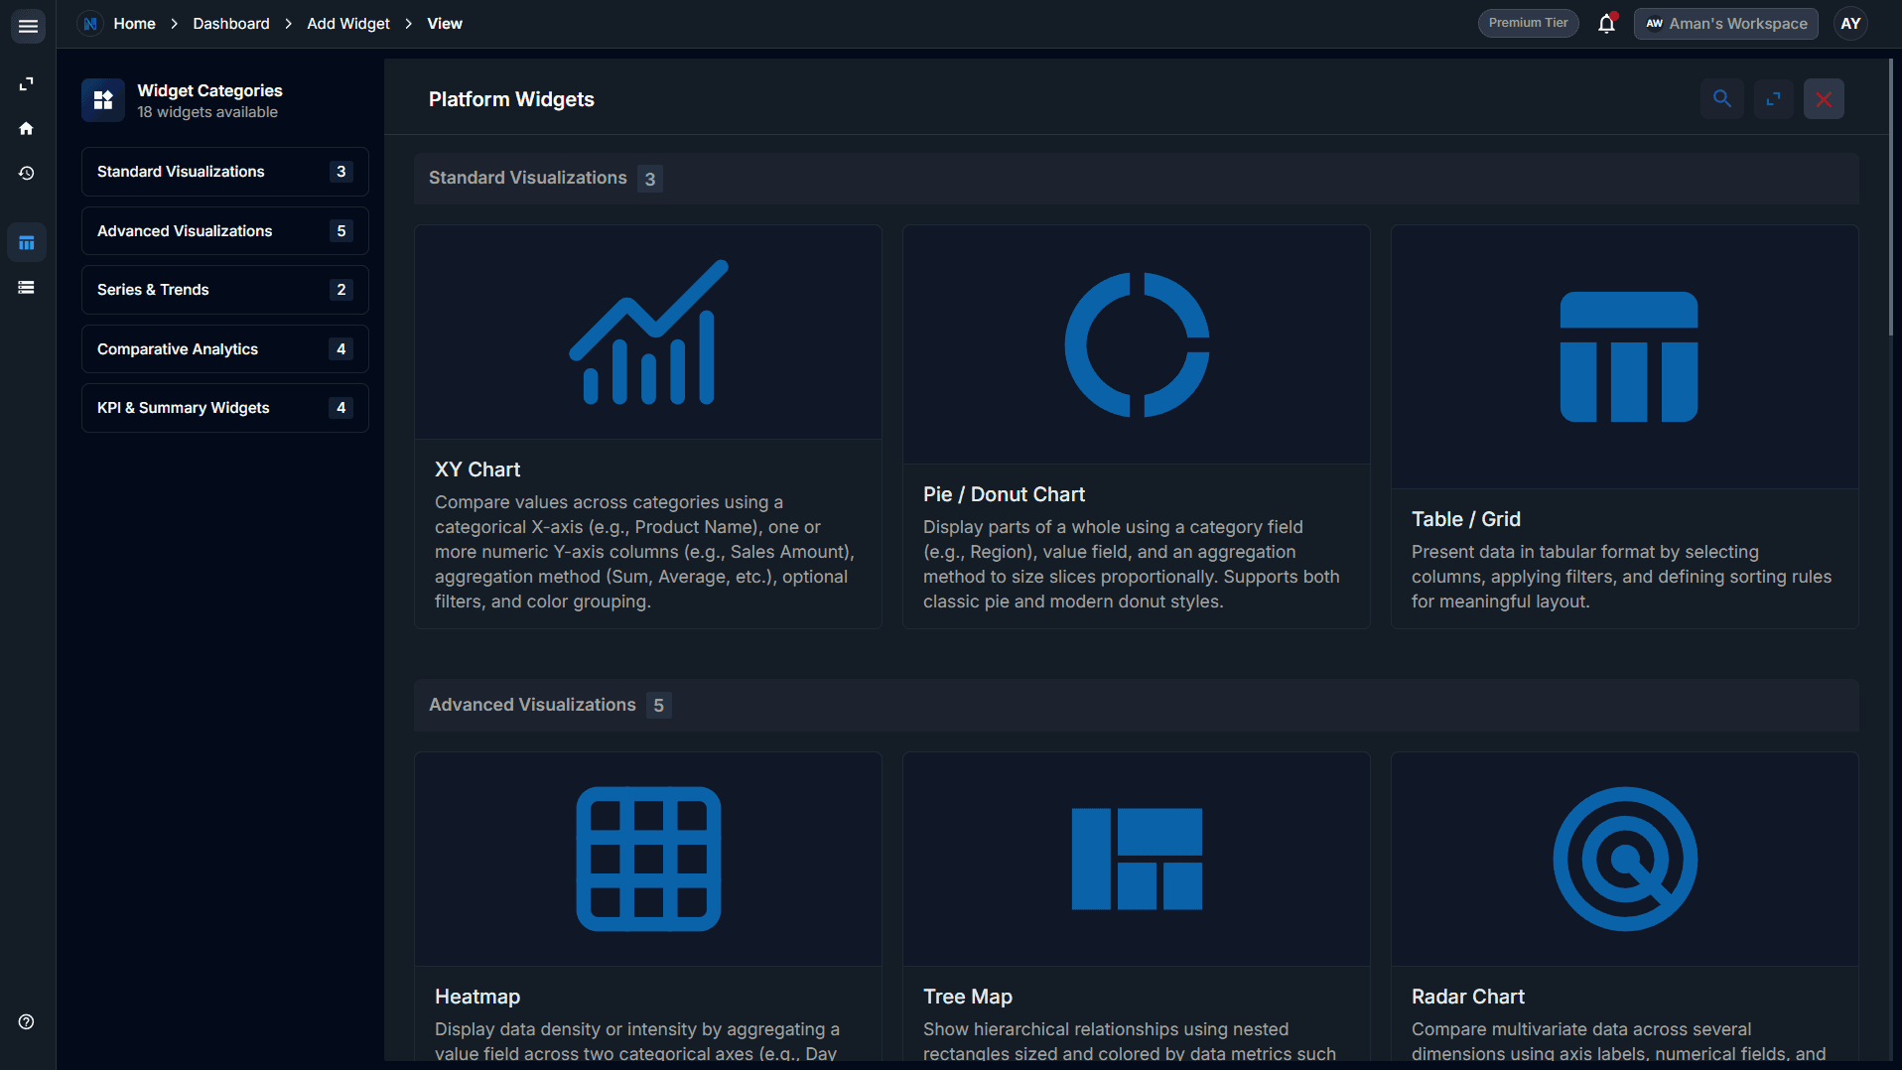This screenshot has width=1902, height=1070.
Task: Click the vertical scrollbar on right
Action: 1890,199
